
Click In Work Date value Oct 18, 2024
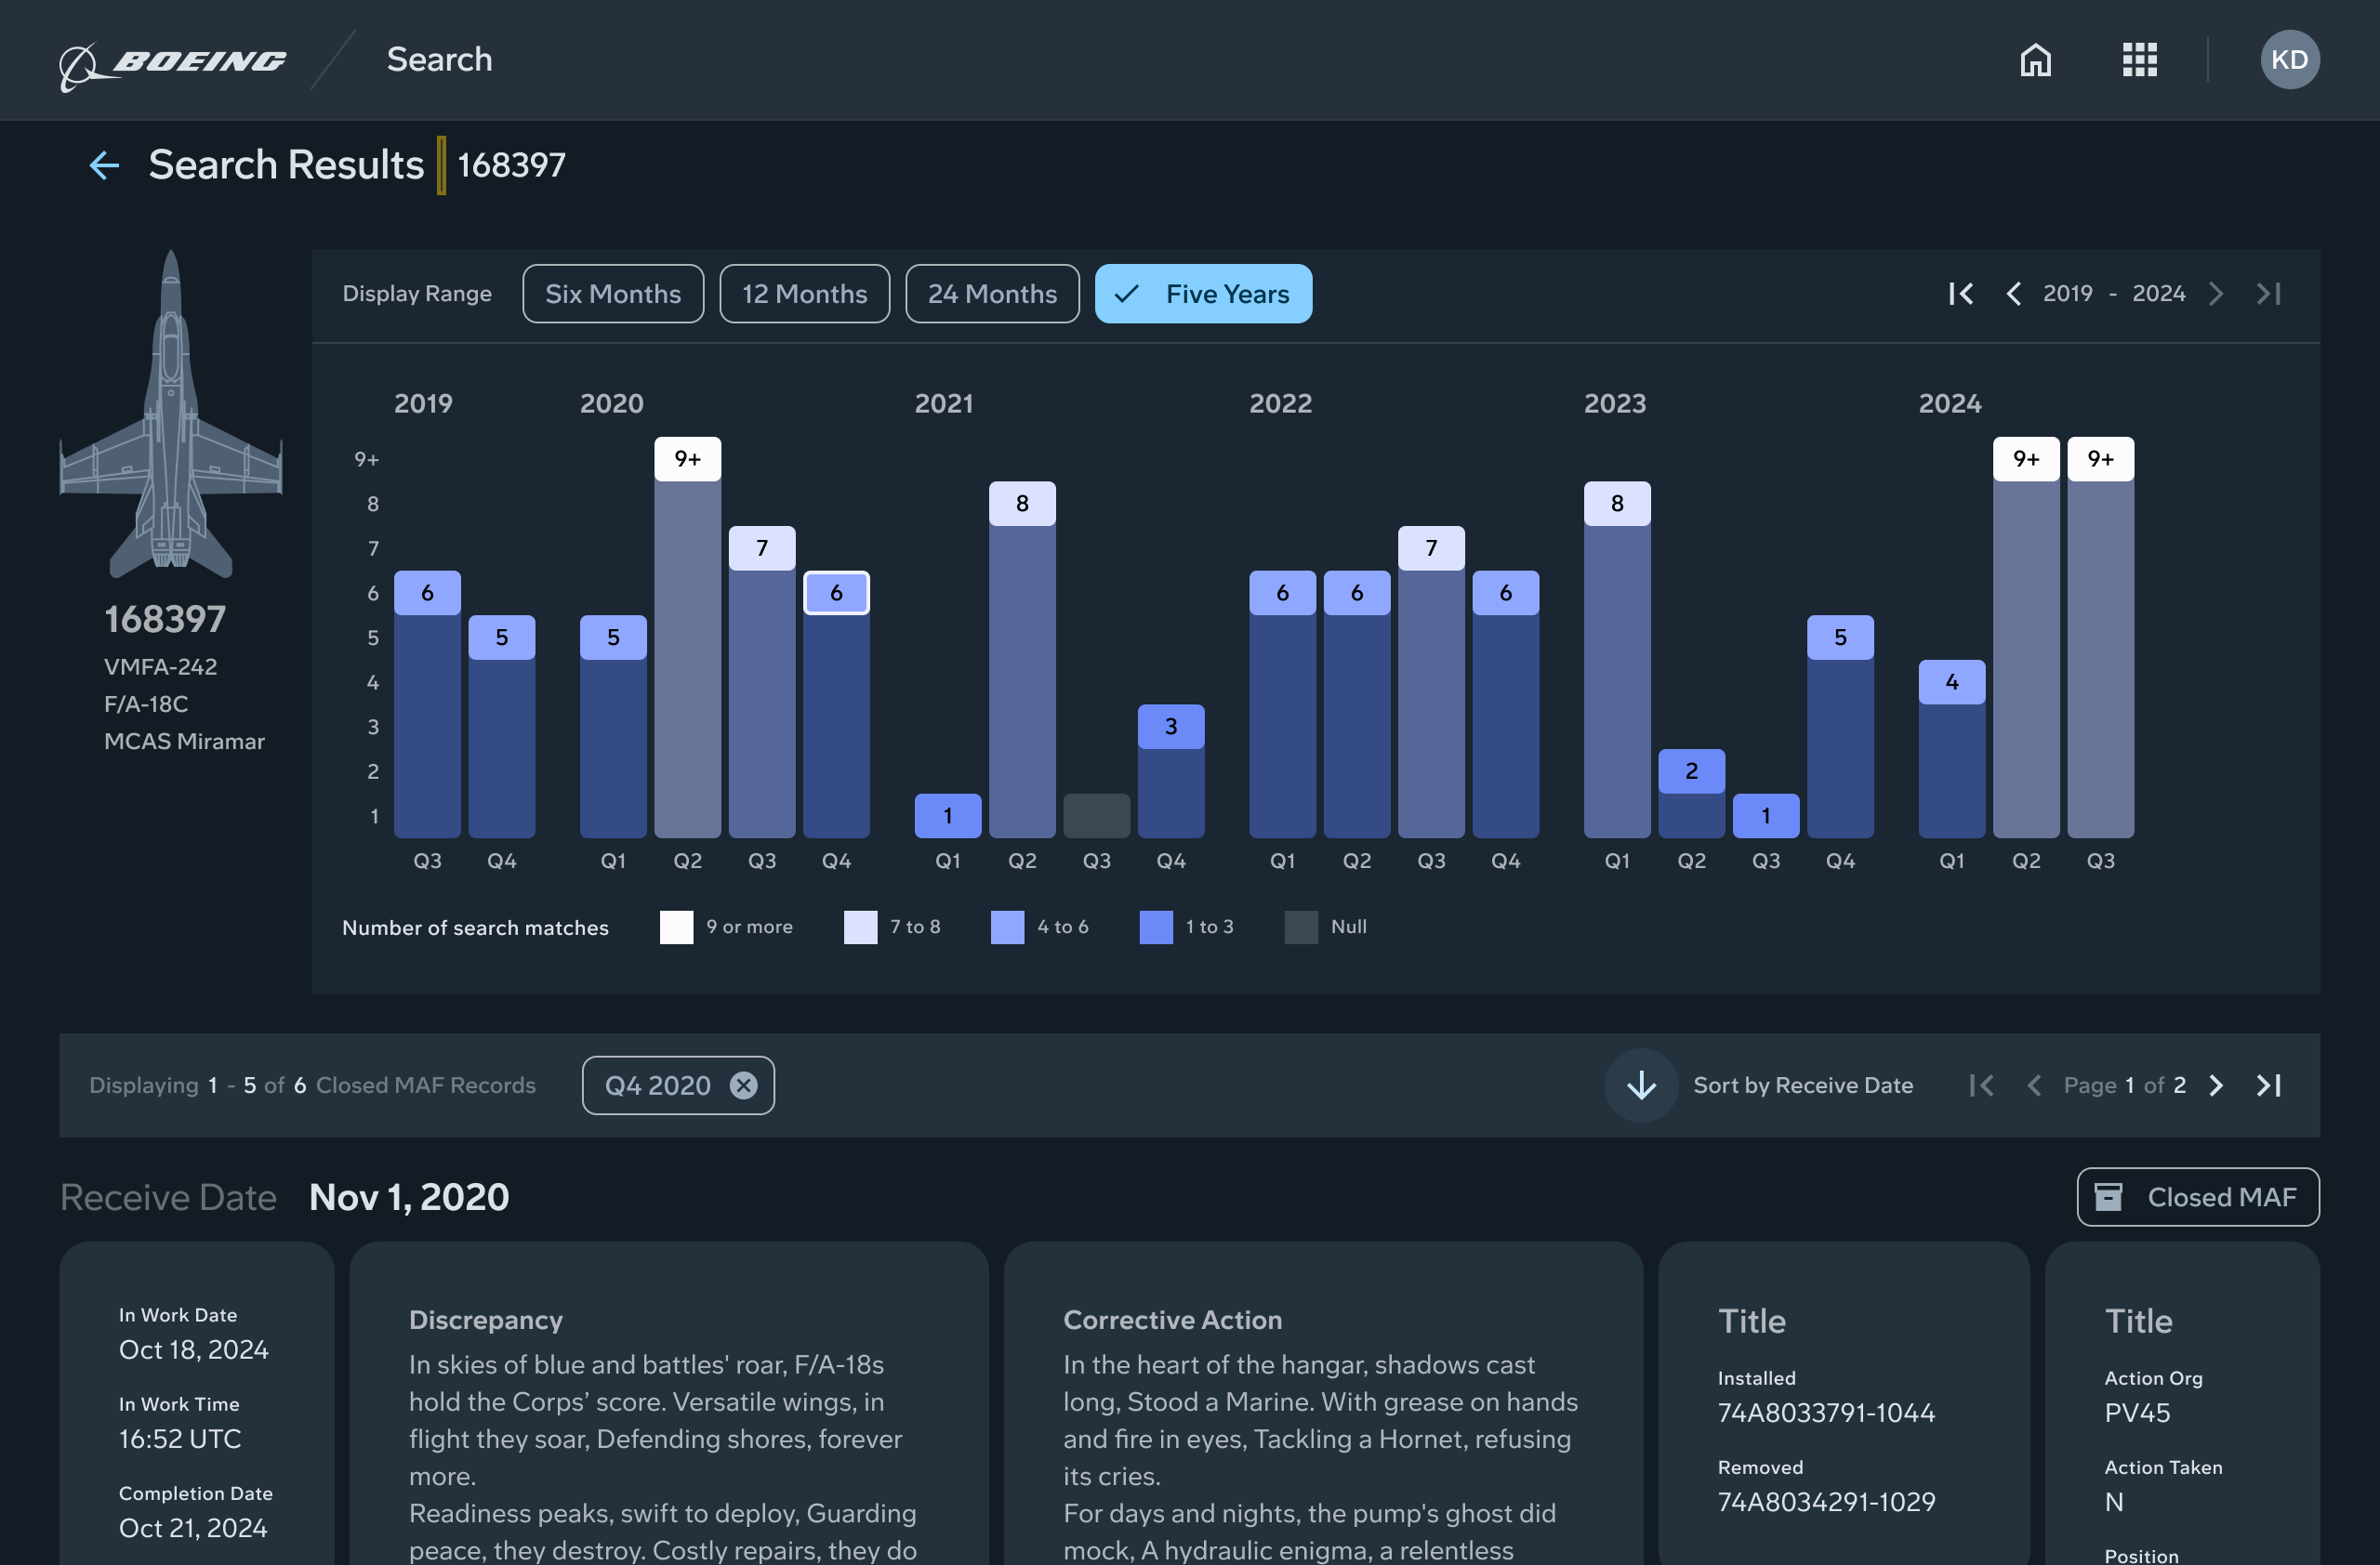193,1350
